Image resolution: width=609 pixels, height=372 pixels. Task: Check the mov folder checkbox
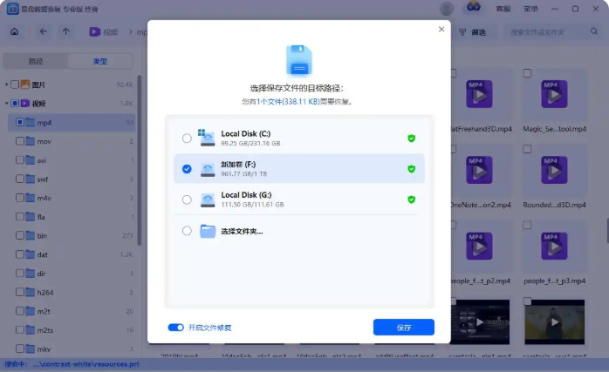pos(20,141)
